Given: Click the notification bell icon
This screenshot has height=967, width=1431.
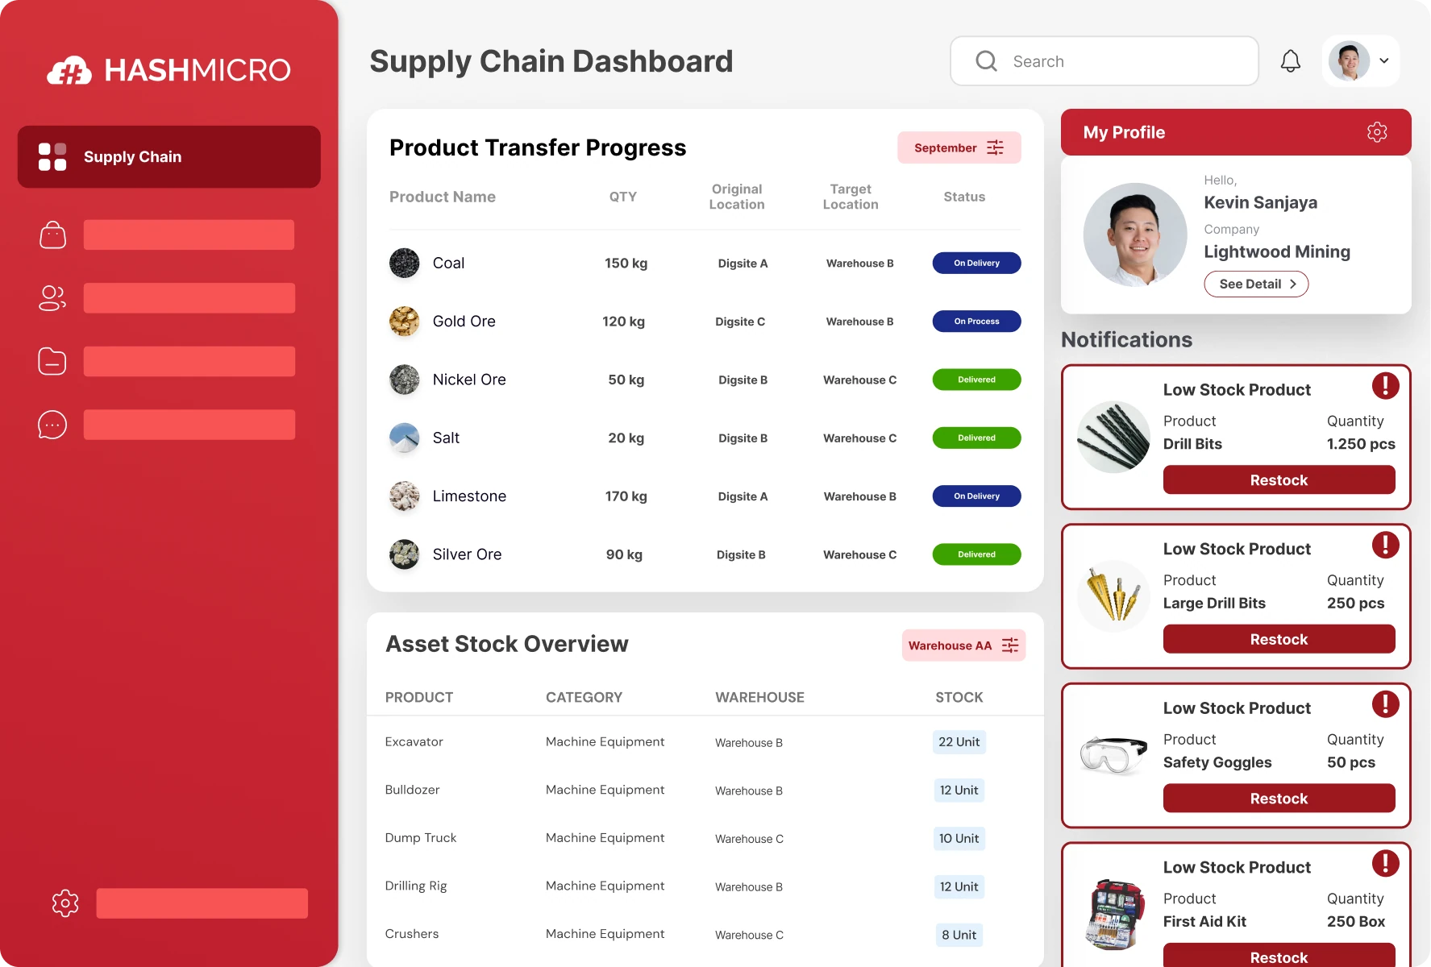Looking at the screenshot, I should (x=1290, y=61).
